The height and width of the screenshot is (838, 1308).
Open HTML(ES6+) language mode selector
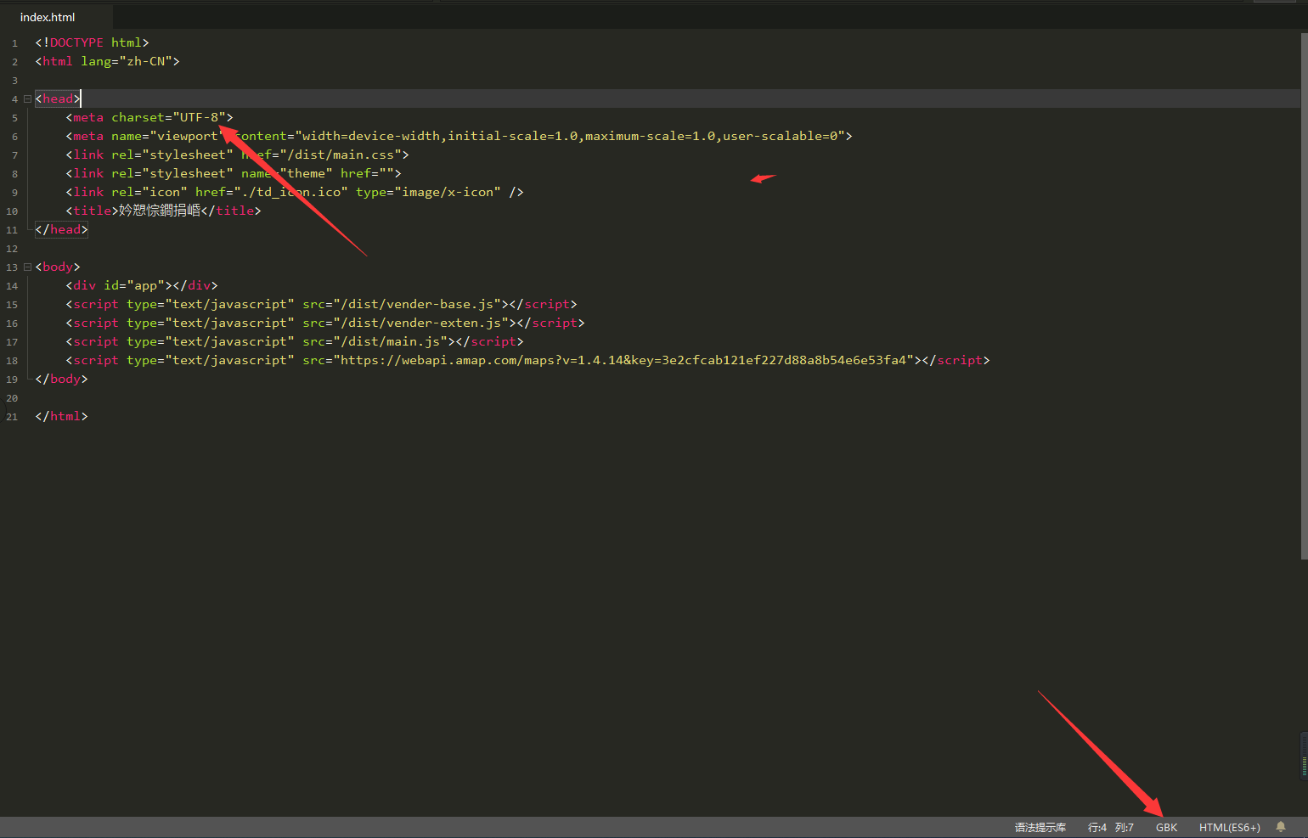click(x=1229, y=827)
